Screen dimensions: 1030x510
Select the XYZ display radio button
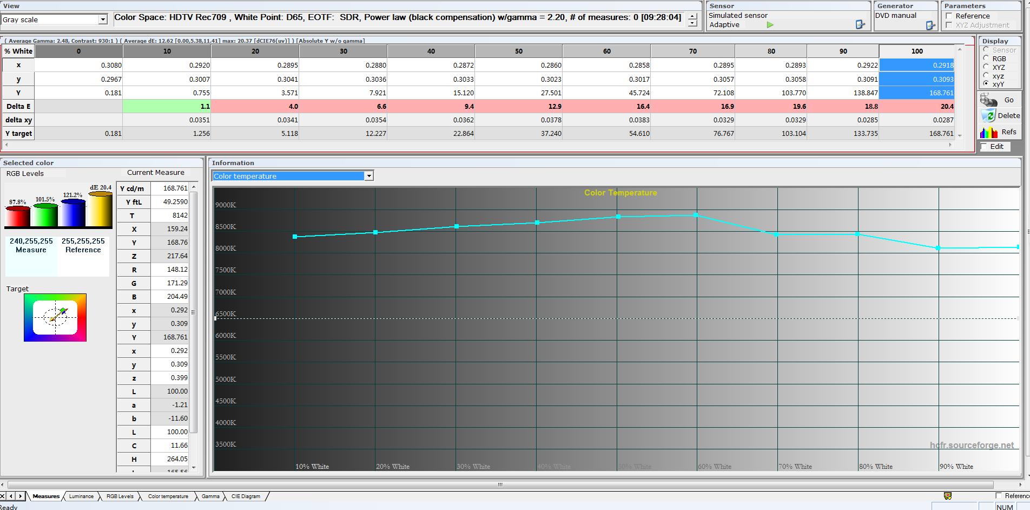point(986,67)
